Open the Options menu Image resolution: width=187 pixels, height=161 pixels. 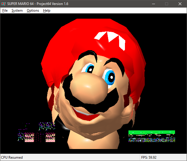(33, 10)
